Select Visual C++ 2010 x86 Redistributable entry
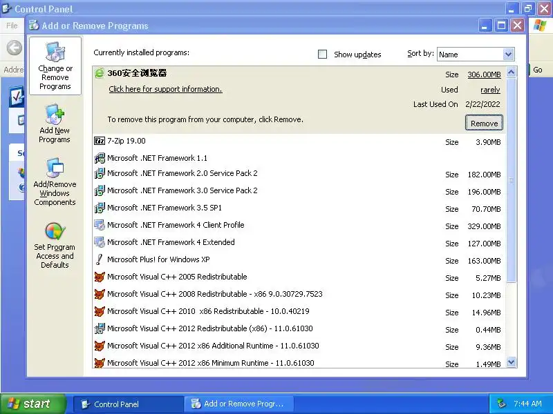The width and height of the screenshot is (553, 414). pyautogui.click(x=299, y=312)
